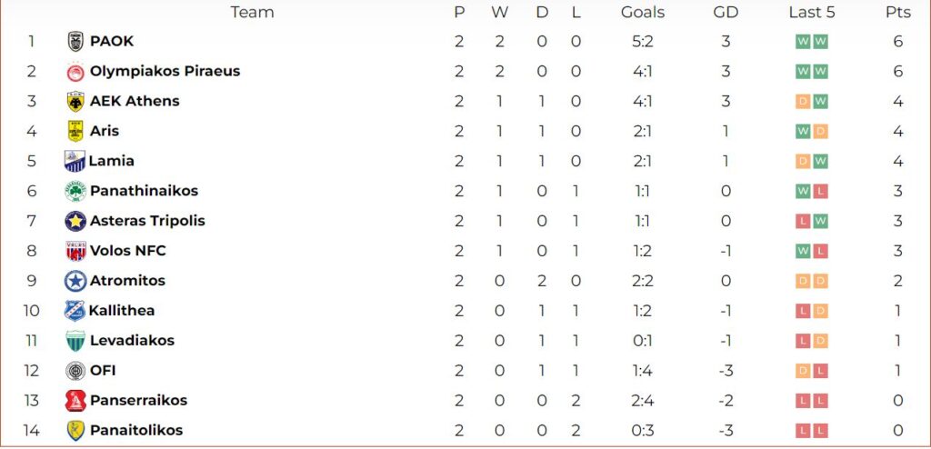The width and height of the screenshot is (931, 449).
Task: Select the Panserraikos red lion logo
Action: (x=75, y=401)
